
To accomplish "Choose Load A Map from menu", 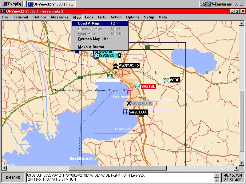I will coord(100,23).
